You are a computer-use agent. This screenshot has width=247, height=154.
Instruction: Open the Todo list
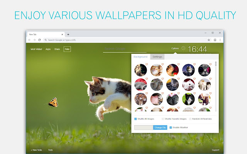51,150
